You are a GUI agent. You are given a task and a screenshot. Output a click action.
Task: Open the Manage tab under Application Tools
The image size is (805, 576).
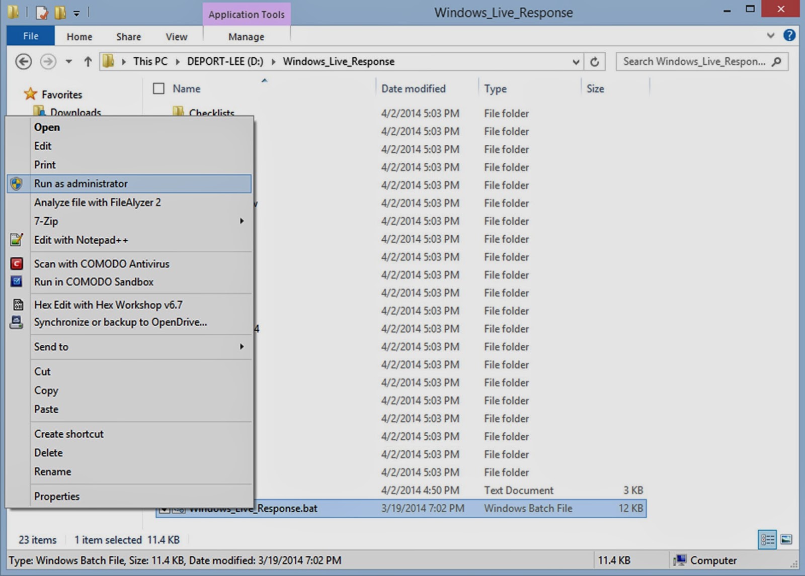tap(246, 36)
